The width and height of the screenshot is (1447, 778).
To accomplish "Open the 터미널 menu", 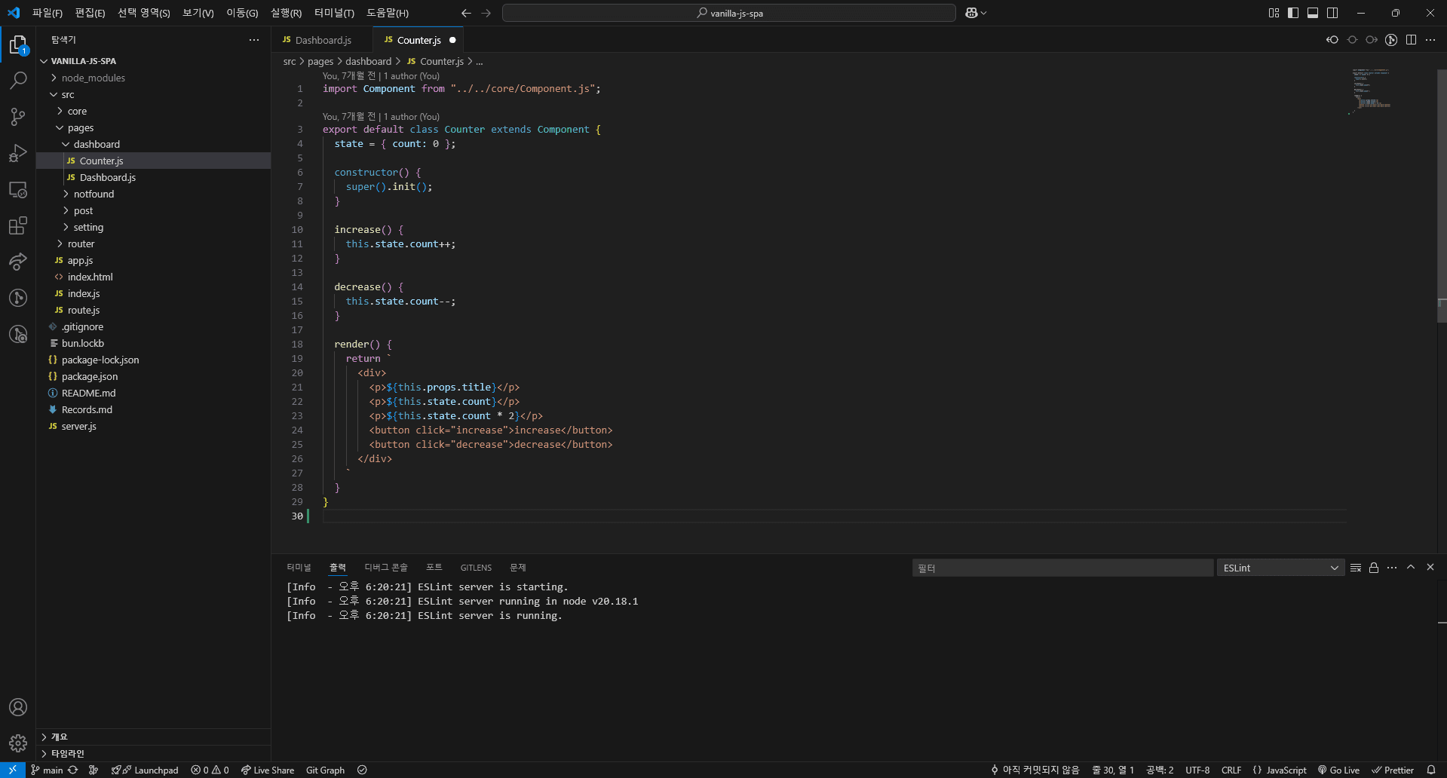I will (x=335, y=13).
